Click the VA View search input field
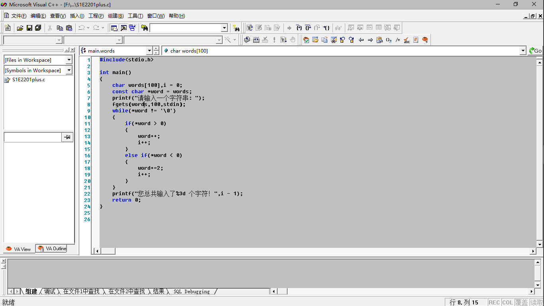544x306 pixels. click(33, 137)
